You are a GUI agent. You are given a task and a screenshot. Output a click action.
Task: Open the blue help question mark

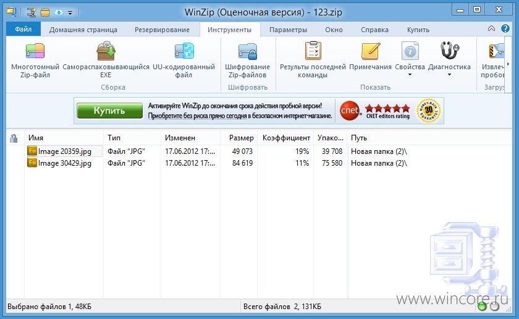click(x=505, y=28)
